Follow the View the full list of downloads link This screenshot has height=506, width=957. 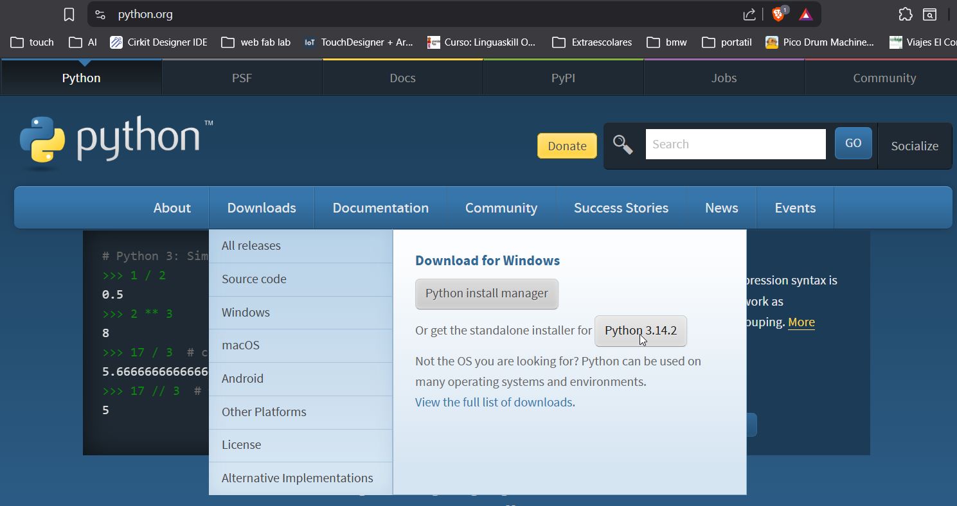pos(494,402)
